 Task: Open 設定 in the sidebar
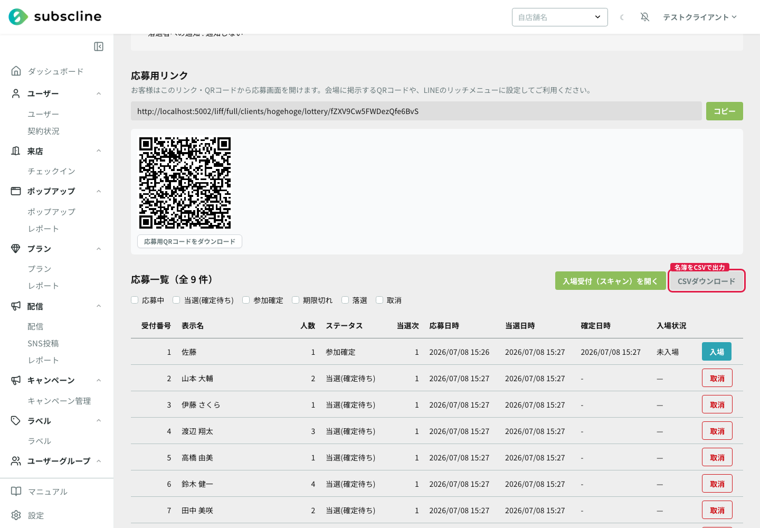pos(36,515)
